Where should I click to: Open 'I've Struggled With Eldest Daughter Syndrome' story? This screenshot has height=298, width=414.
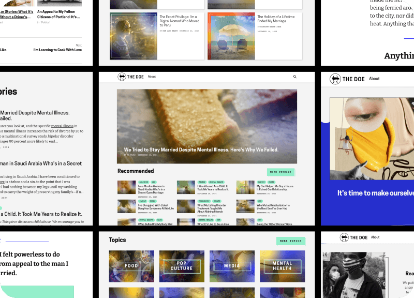click(x=156, y=206)
